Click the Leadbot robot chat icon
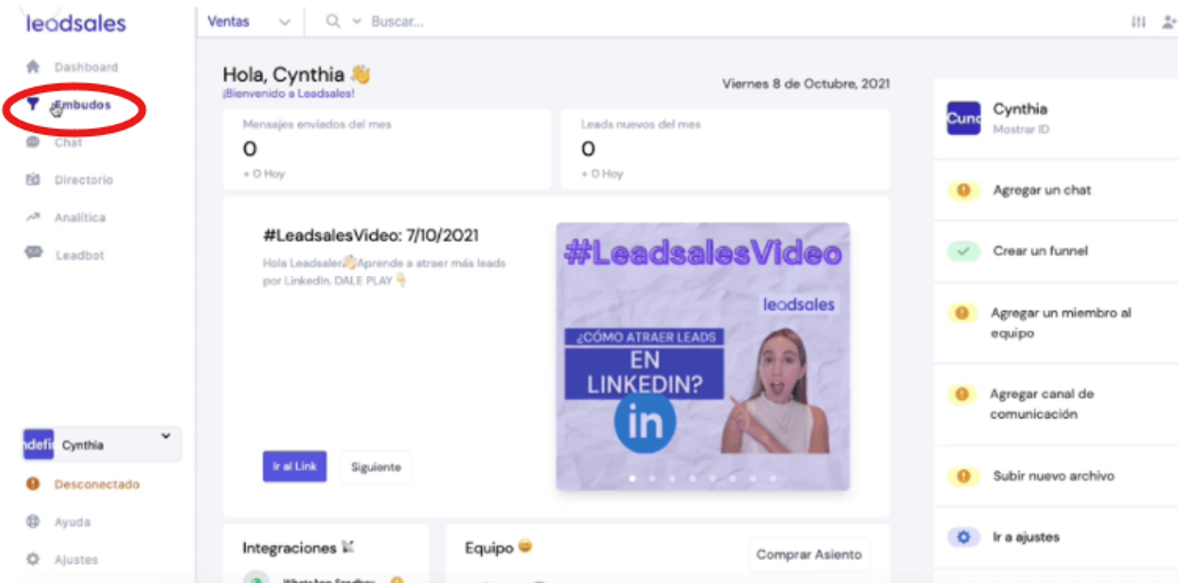Screen dimensions: 1178x583 pyautogui.click(x=33, y=253)
